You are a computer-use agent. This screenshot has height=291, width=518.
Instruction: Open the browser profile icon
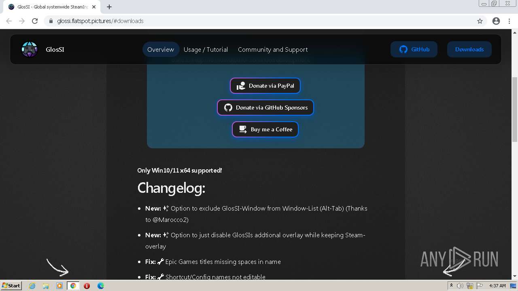coord(496,21)
